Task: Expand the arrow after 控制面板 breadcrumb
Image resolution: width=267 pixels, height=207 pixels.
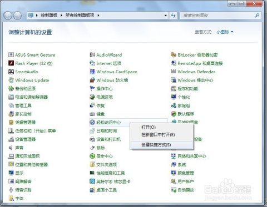Action: (x=61, y=16)
